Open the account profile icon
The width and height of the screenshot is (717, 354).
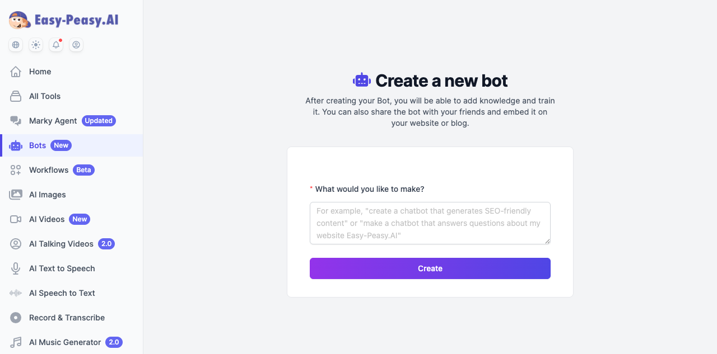pos(76,45)
